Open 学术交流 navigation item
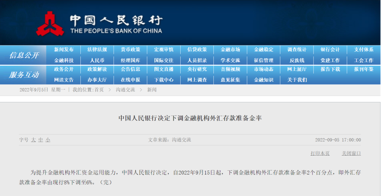 pyautogui.click(x=230, y=60)
